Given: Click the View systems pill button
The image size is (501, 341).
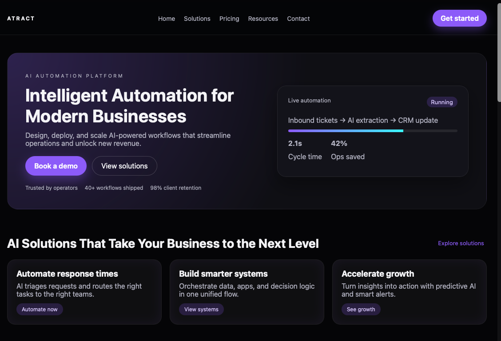Looking at the screenshot, I should tap(201, 309).
